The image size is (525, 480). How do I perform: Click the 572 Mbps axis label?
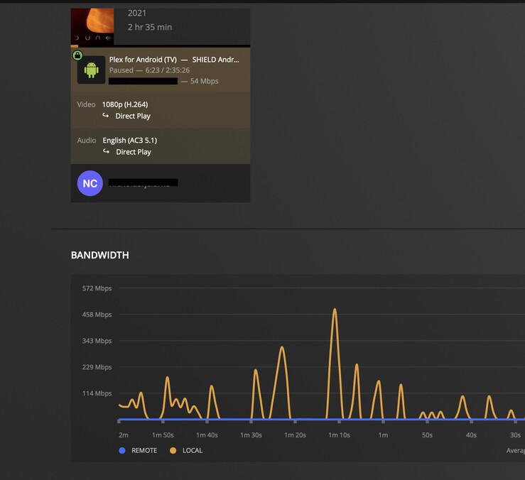[x=97, y=288]
